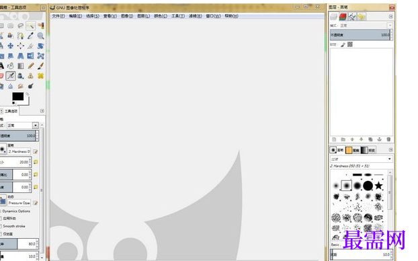Select the Ellipse Select tool

click(10, 26)
